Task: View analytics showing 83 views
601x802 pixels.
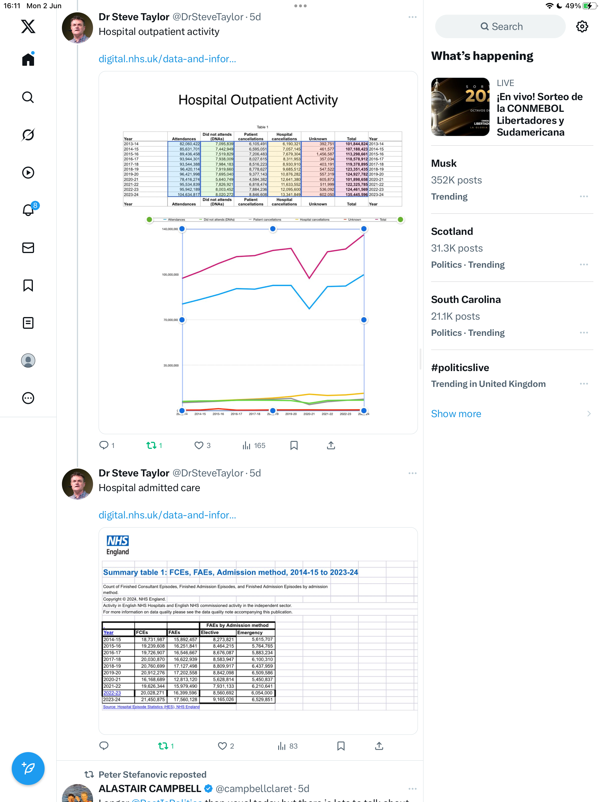Action: [x=288, y=746]
